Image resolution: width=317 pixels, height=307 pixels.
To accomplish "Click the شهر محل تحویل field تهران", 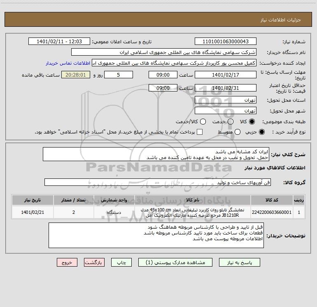I will tap(226, 111).
